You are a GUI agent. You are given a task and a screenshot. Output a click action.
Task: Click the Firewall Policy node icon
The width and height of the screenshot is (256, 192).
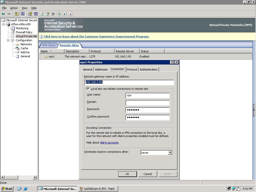coord(13,32)
